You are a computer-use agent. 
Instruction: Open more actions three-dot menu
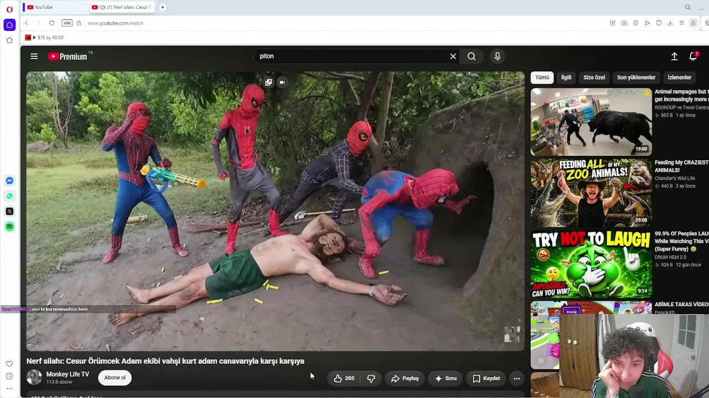tap(517, 379)
